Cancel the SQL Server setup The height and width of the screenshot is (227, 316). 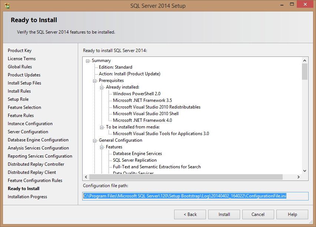(258, 214)
